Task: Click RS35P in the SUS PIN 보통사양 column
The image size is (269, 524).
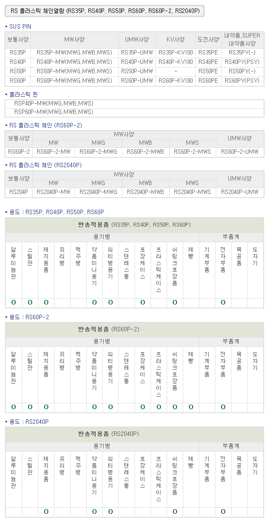Action: [18, 52]
